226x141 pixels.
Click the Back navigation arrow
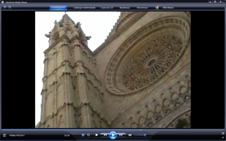click(x=5, y=7)
